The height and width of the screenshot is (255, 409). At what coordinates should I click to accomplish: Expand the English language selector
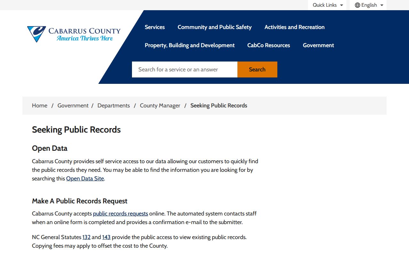click(368, 5)
